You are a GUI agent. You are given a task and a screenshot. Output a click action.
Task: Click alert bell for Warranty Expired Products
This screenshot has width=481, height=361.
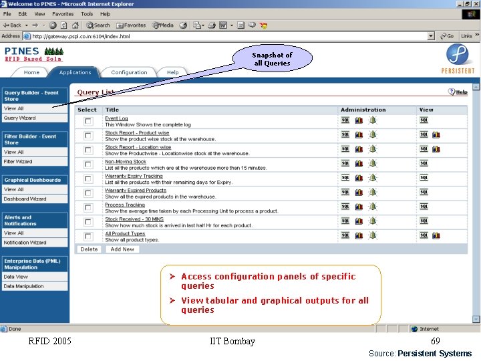(x=373, y=192)
